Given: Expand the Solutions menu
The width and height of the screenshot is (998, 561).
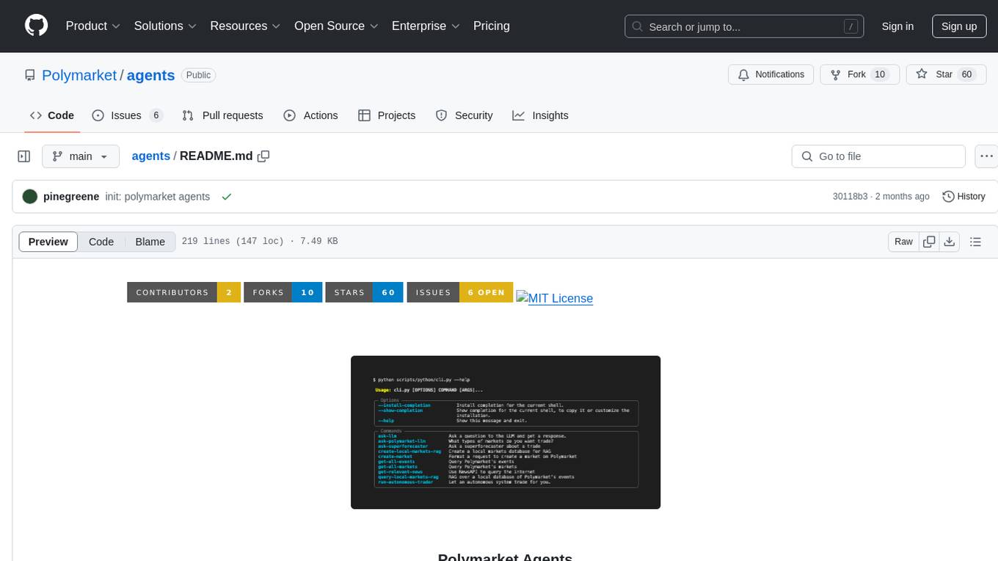Looking at the screenshot, I should pos(165,26).
